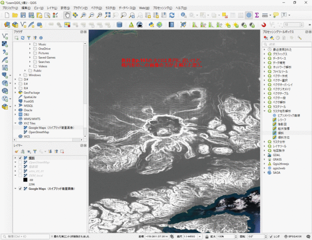Screen dimensions: 312x240
Task: Show hidden toolbar items with the overflow chevron
Action: pos(310,25)
